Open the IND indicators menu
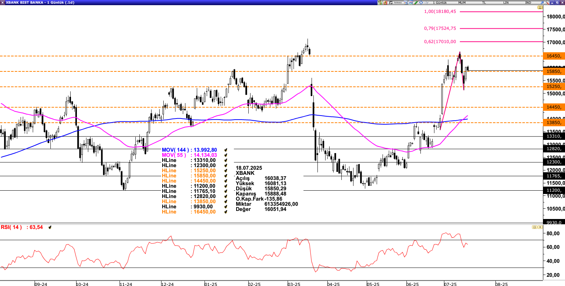Screen dimensions: 565x286 click(528, 3)
